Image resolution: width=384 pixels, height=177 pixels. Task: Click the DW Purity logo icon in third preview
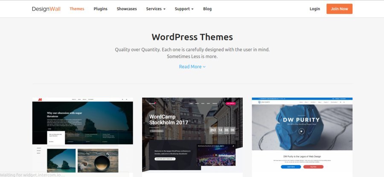pos(259,102)
